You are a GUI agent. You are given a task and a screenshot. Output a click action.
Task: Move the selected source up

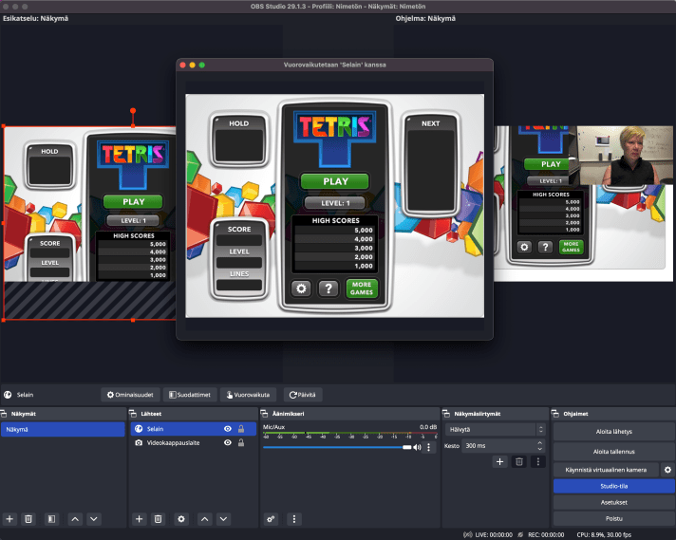coord(203,519)
